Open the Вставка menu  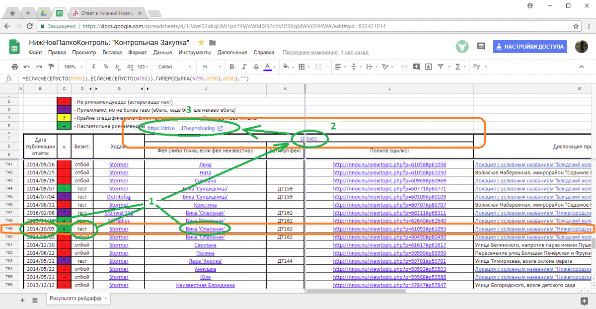pos(112,52)
